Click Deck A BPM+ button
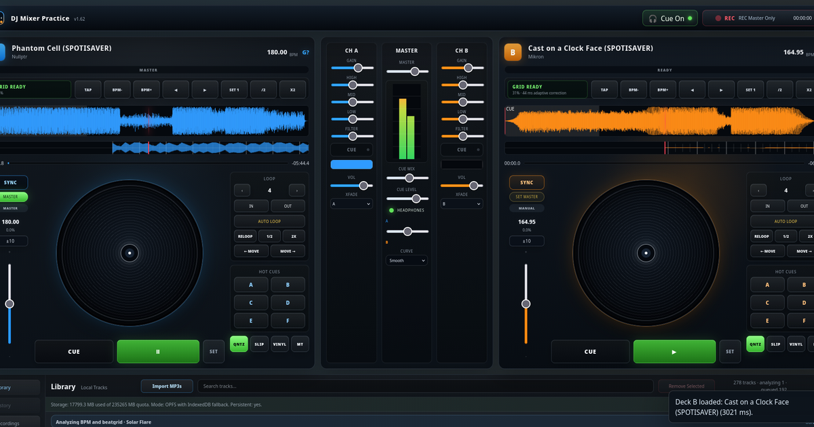The image size is (814, 427). click(147, 89)
